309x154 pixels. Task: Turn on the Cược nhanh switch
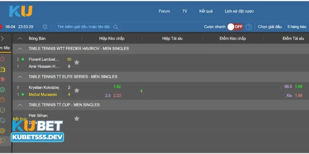tap(235, 27)
